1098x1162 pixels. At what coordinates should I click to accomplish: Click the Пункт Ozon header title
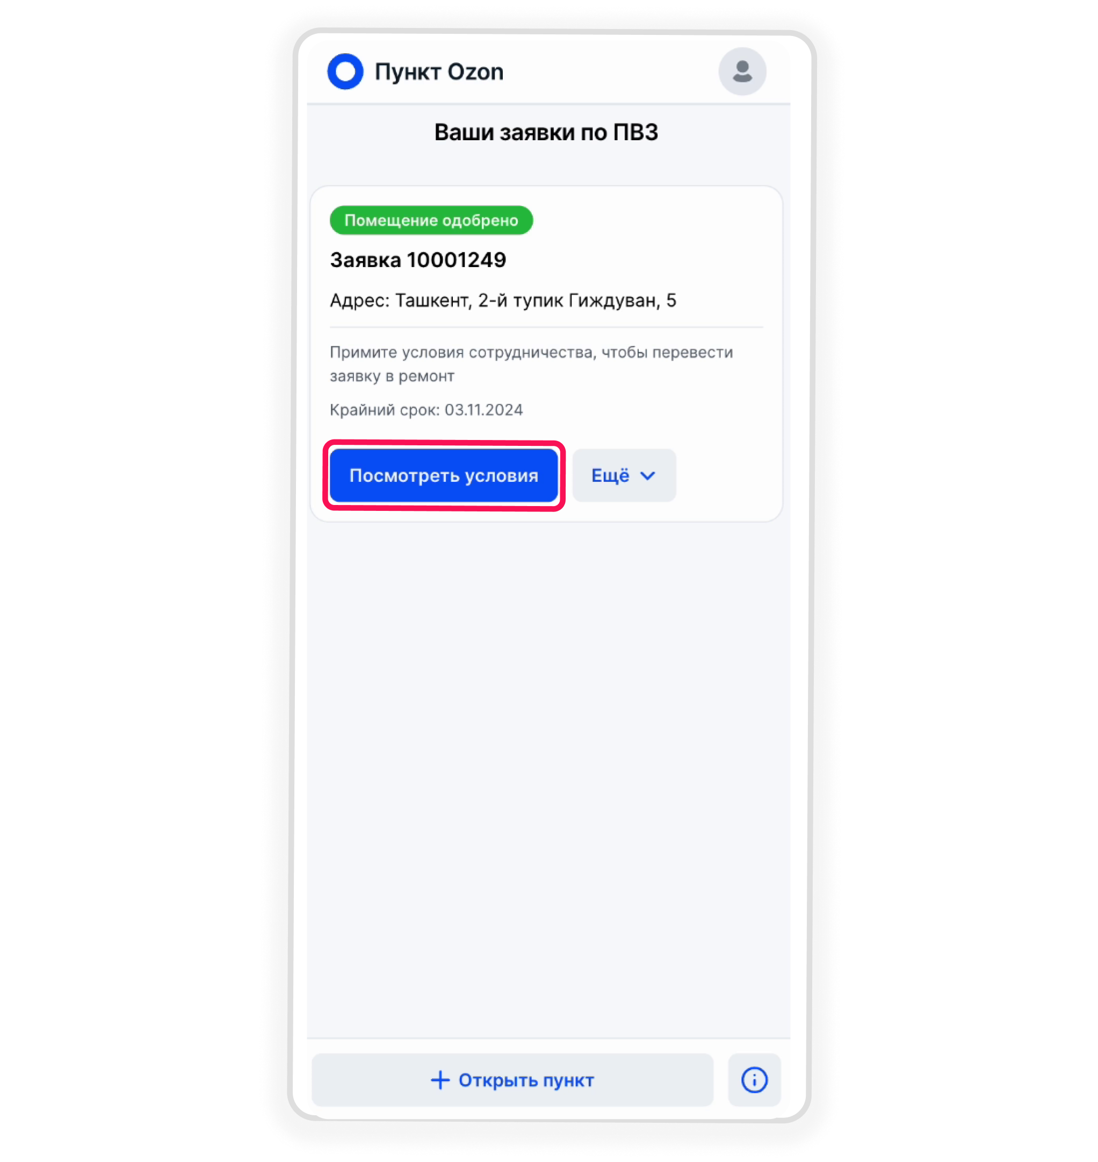[439, 71]
